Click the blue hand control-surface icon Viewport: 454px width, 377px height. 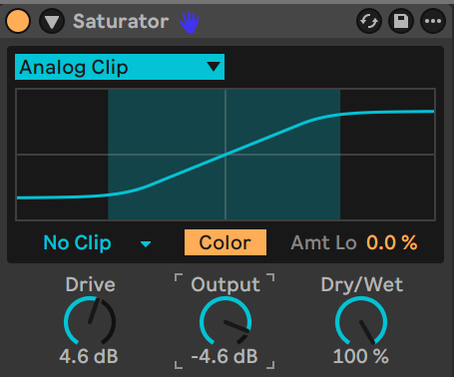[190, 22]
